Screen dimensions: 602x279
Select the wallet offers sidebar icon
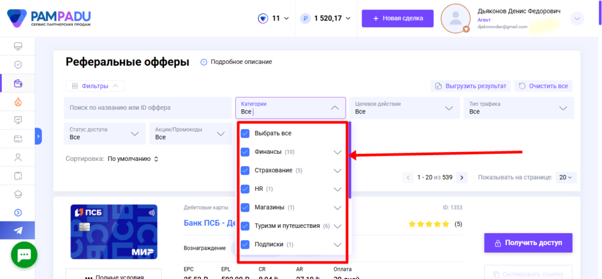[x=18, y=83]
